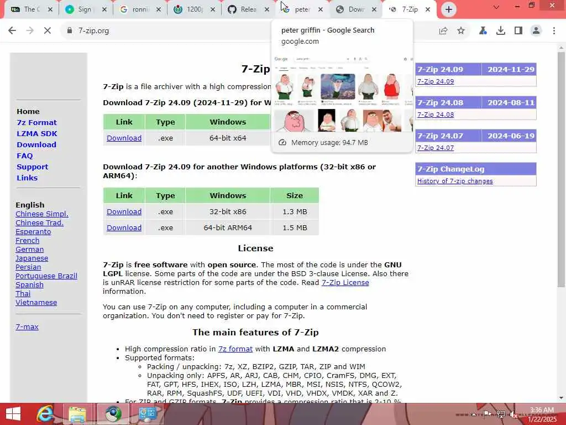Open the Links sidebar link
566x425 pixels.
click(27, 178)
